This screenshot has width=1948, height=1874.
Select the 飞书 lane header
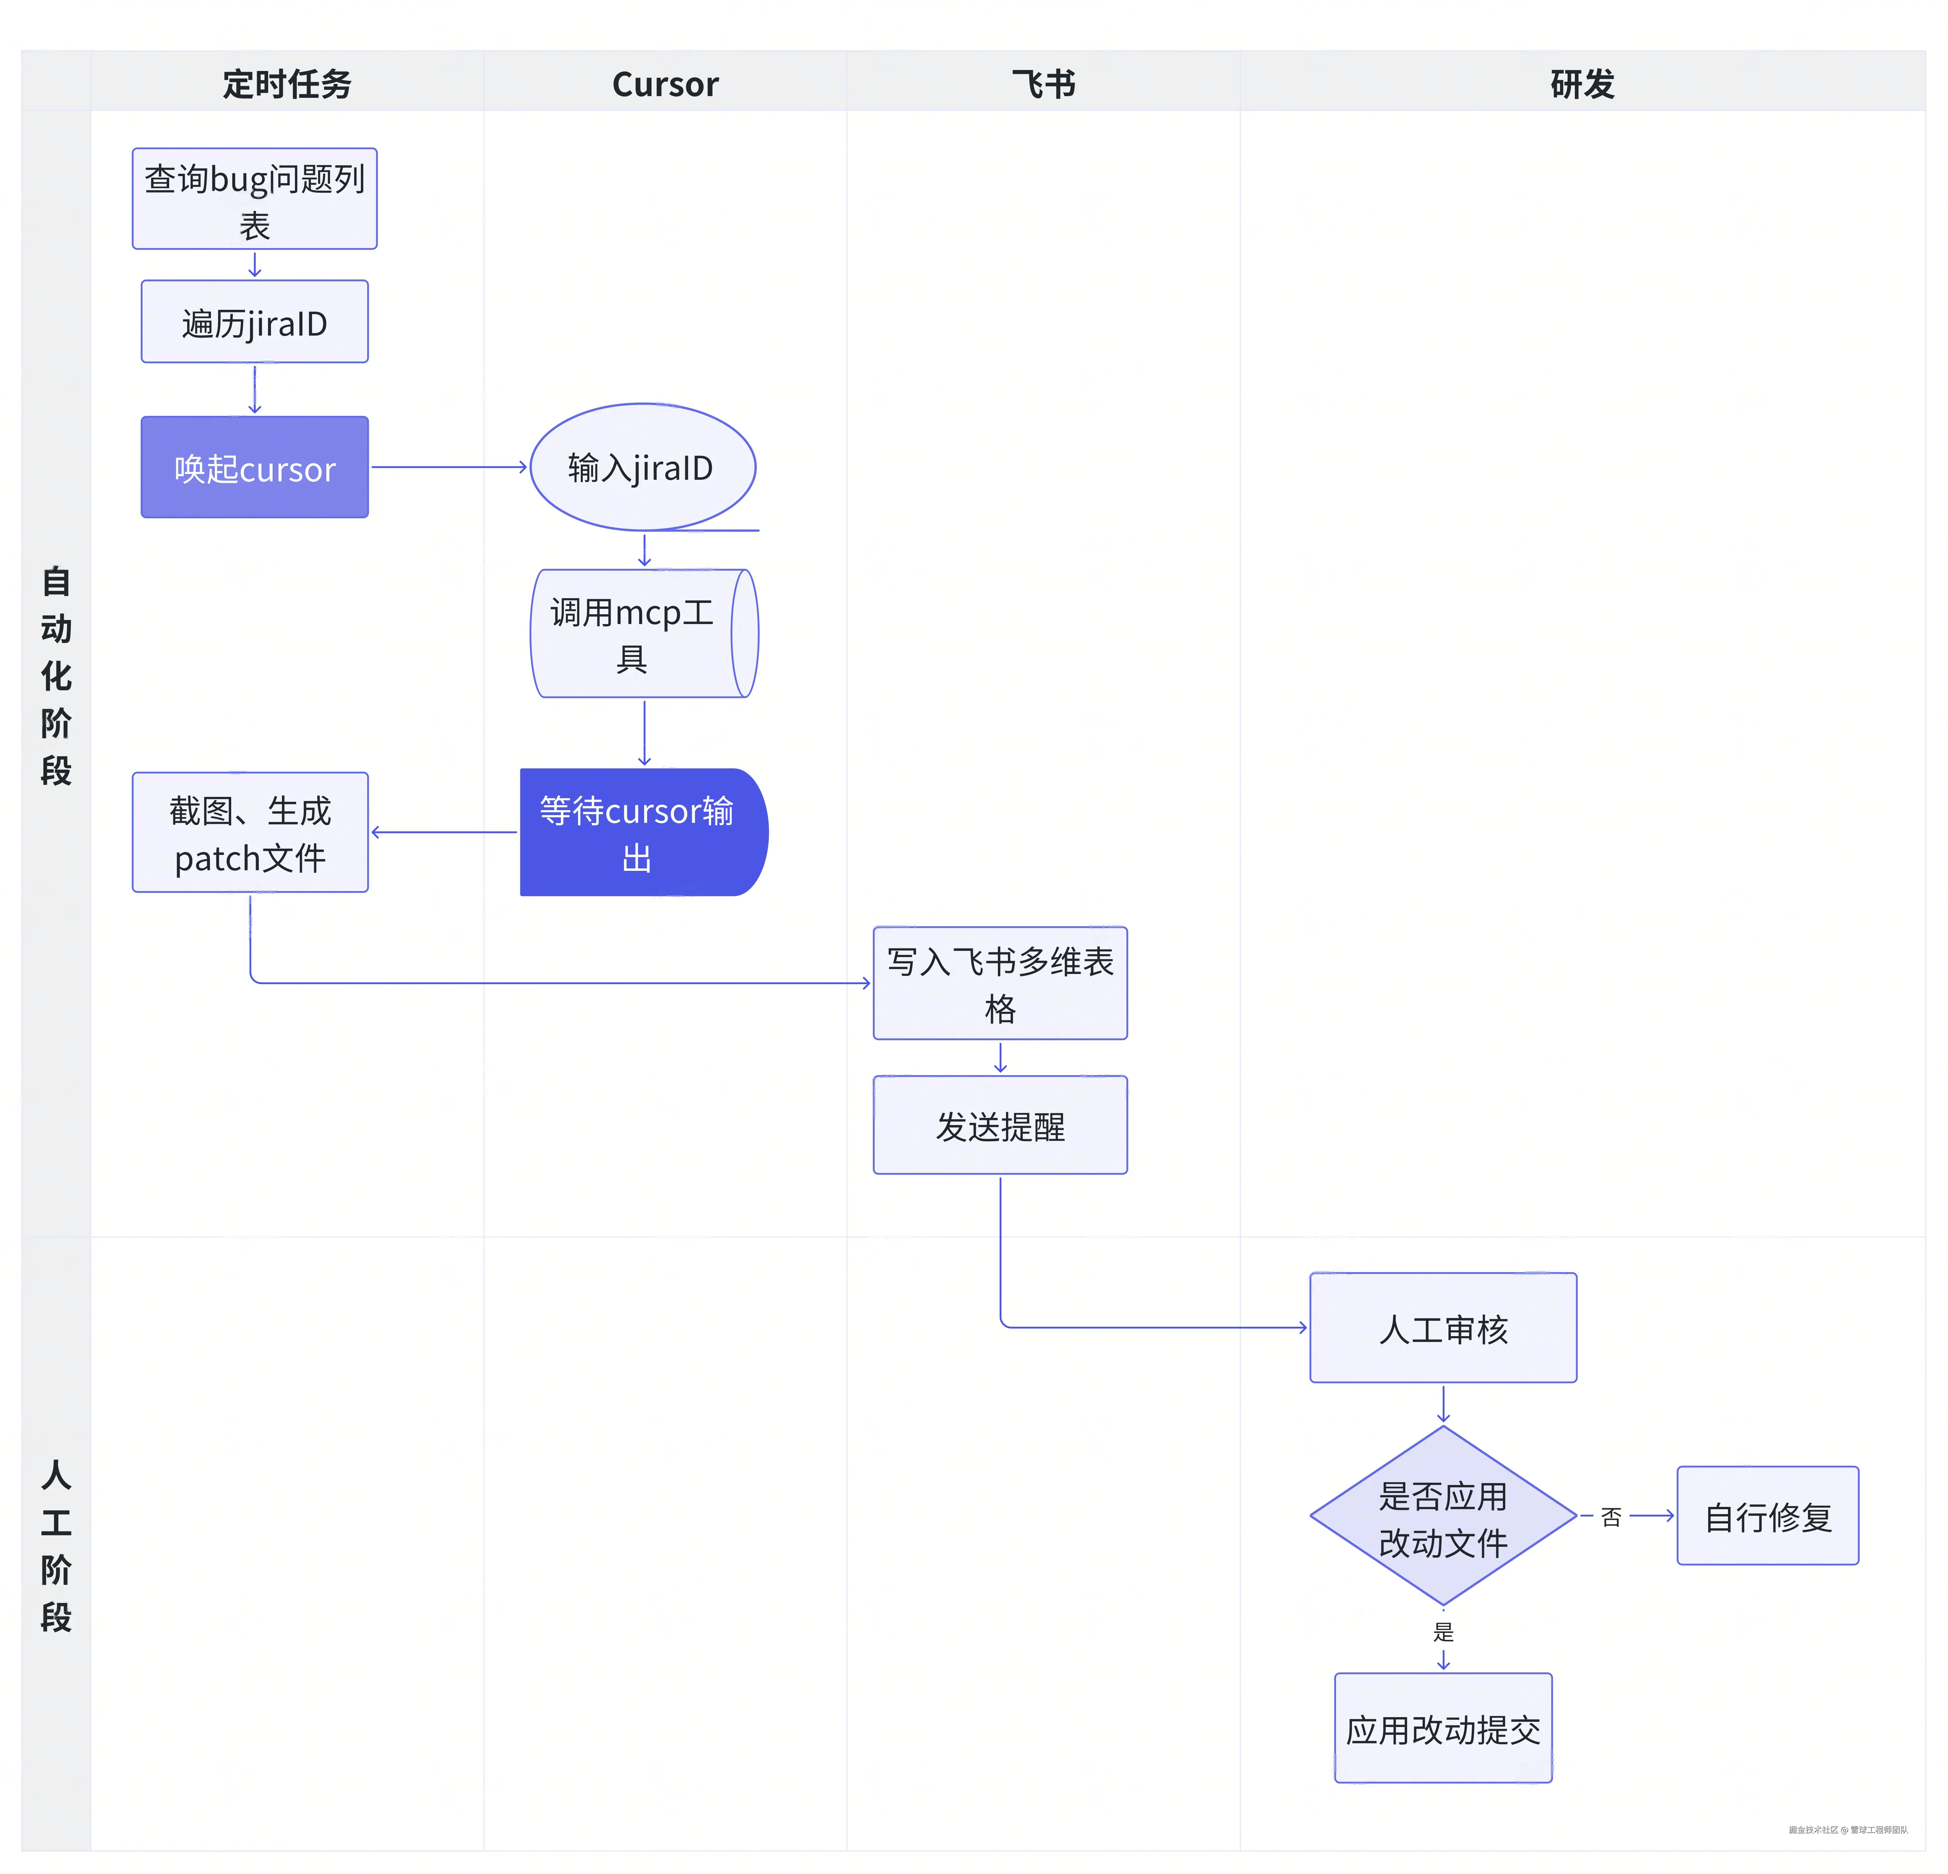(x=1043, y=84)
